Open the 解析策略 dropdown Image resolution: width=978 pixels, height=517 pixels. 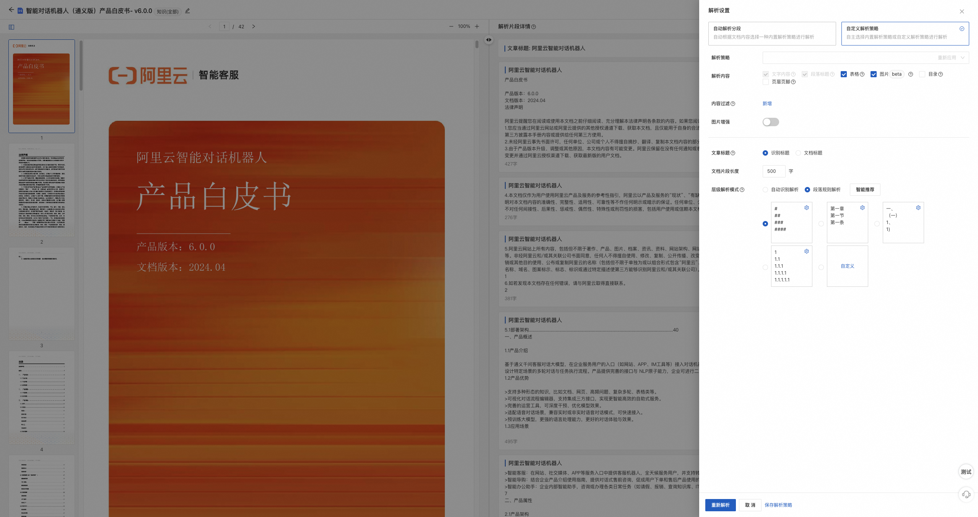(x=866, y=58)
